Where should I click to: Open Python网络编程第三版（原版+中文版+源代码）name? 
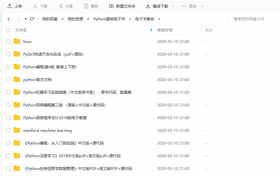[x=65, y=105]
